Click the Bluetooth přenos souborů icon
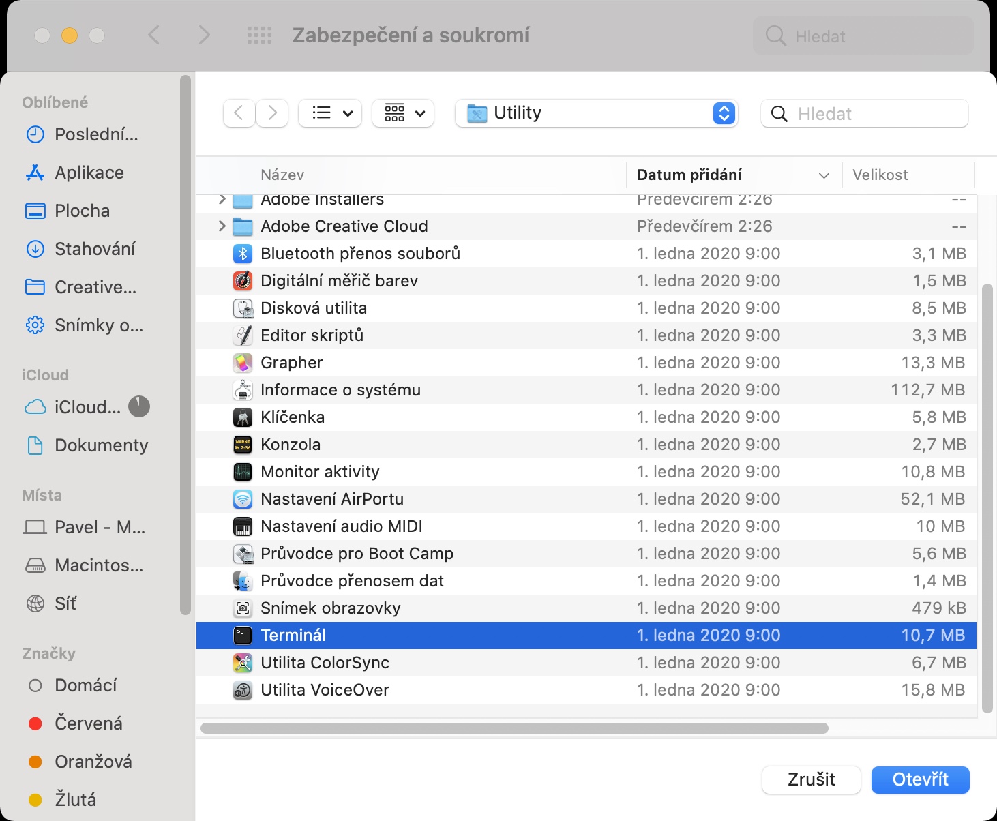Screen dimensions: 997x821 243,254
